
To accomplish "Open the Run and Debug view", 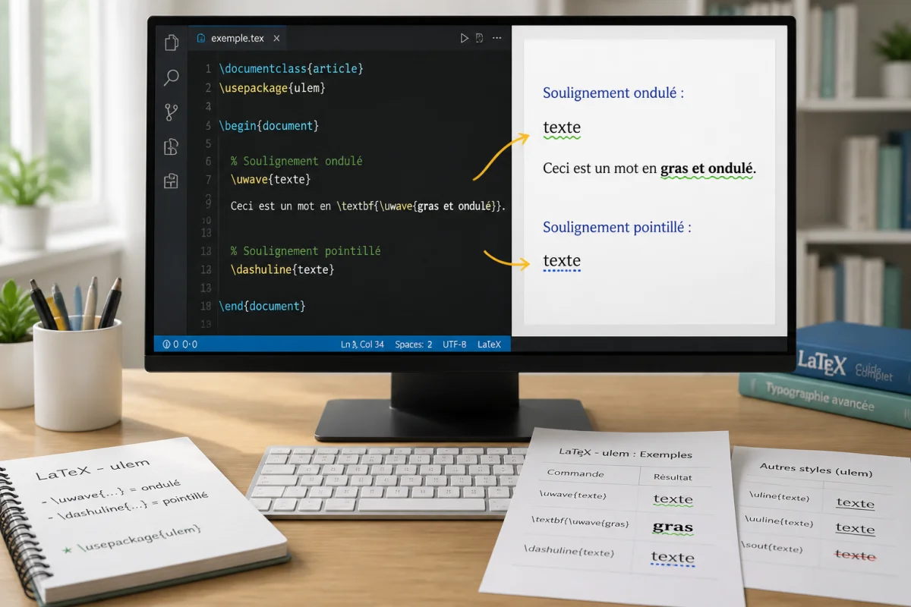I will pyautogui.click(x=172, y=146).
